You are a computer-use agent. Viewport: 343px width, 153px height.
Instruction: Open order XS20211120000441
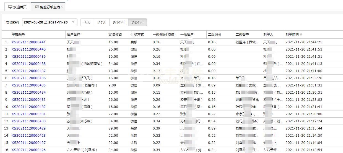(28, 42)
